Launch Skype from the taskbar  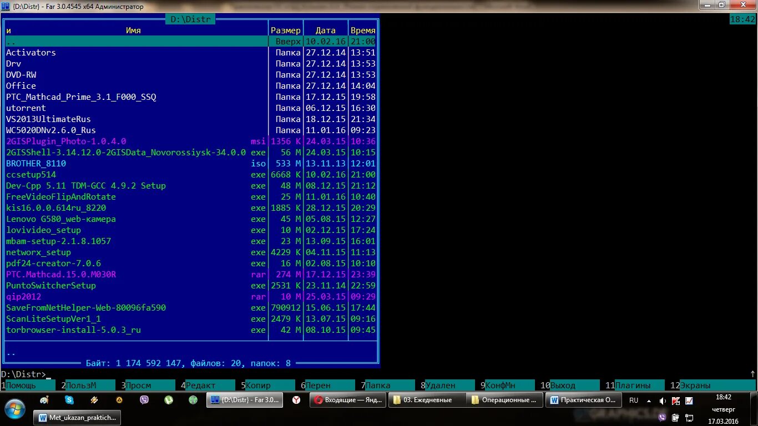pos(69,399)
